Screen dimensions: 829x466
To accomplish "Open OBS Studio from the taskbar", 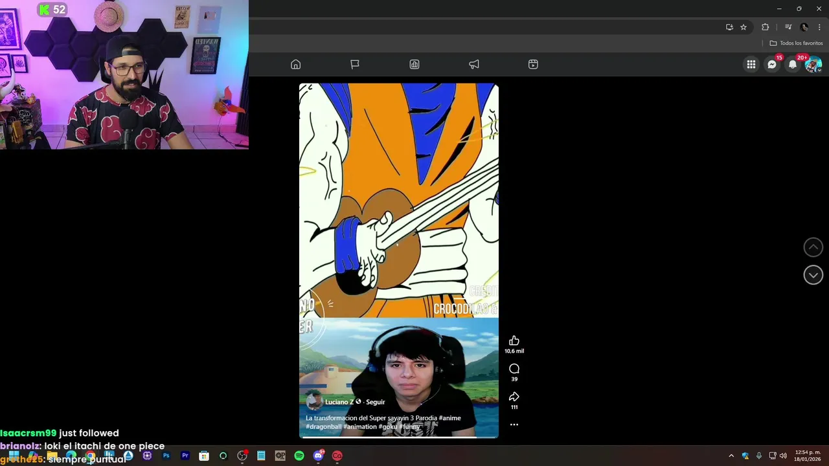I will (x=242, y=456).
